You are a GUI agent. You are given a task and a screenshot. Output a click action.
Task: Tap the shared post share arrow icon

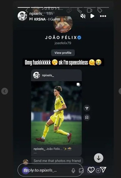87,108
